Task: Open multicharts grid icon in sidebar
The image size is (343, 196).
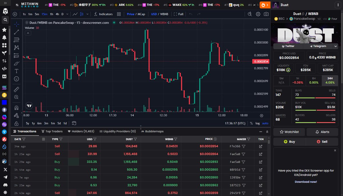Action: point(5,45)
